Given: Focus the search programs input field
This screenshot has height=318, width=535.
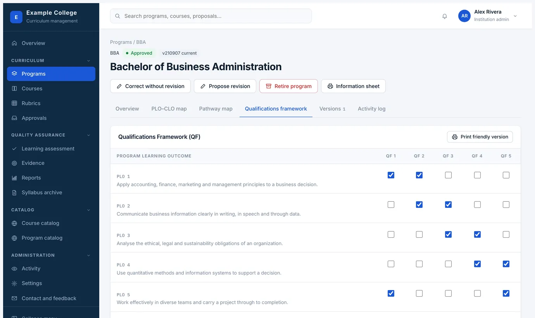Looking at the screenshot, I should (211, 16).
